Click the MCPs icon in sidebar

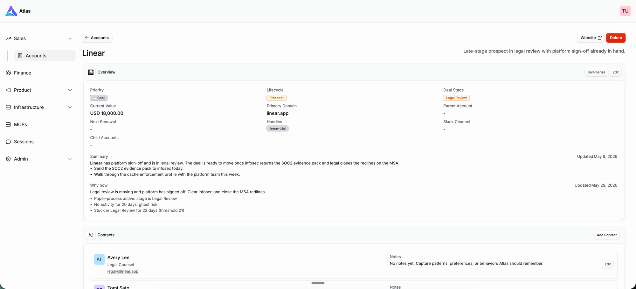pos(8,124)
